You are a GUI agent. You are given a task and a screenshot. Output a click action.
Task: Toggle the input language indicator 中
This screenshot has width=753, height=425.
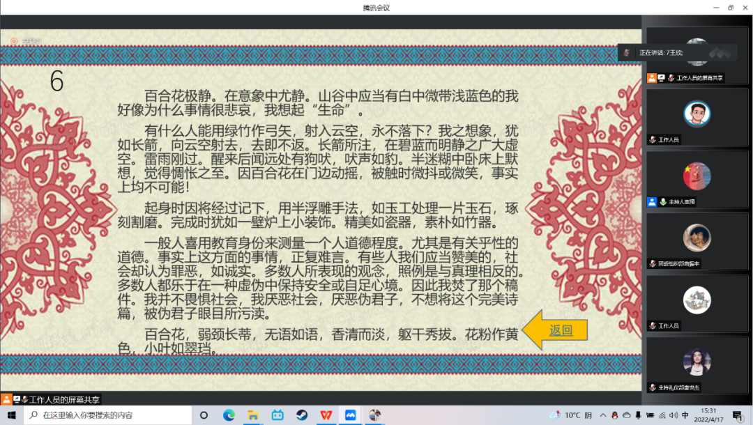coord(685,415)
